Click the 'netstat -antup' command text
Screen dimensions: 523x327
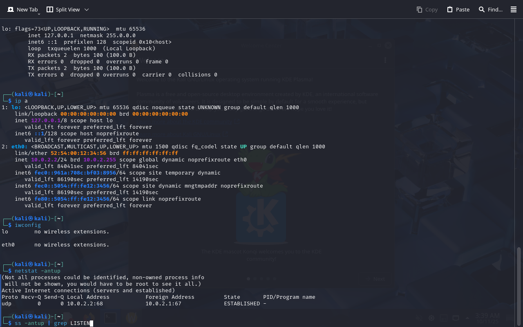coord(38,271)
